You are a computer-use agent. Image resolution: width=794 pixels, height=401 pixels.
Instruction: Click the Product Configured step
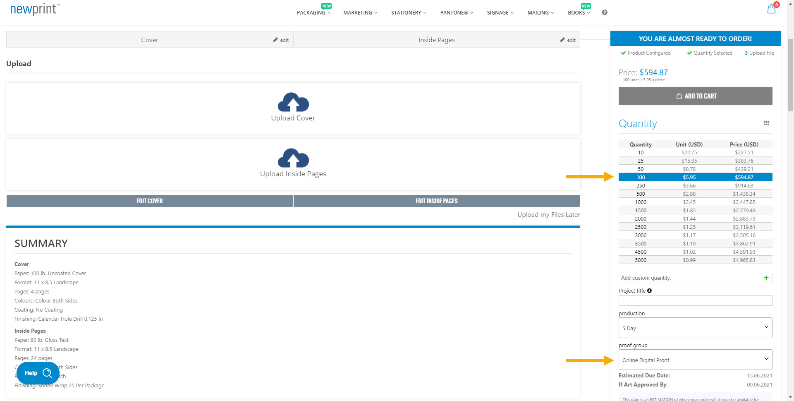[x=646, y=53]
